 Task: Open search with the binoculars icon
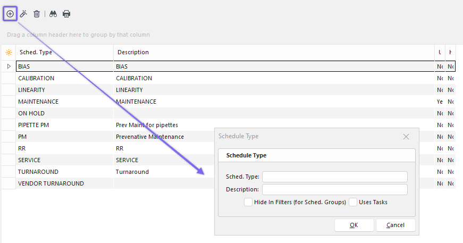point(53,14)
